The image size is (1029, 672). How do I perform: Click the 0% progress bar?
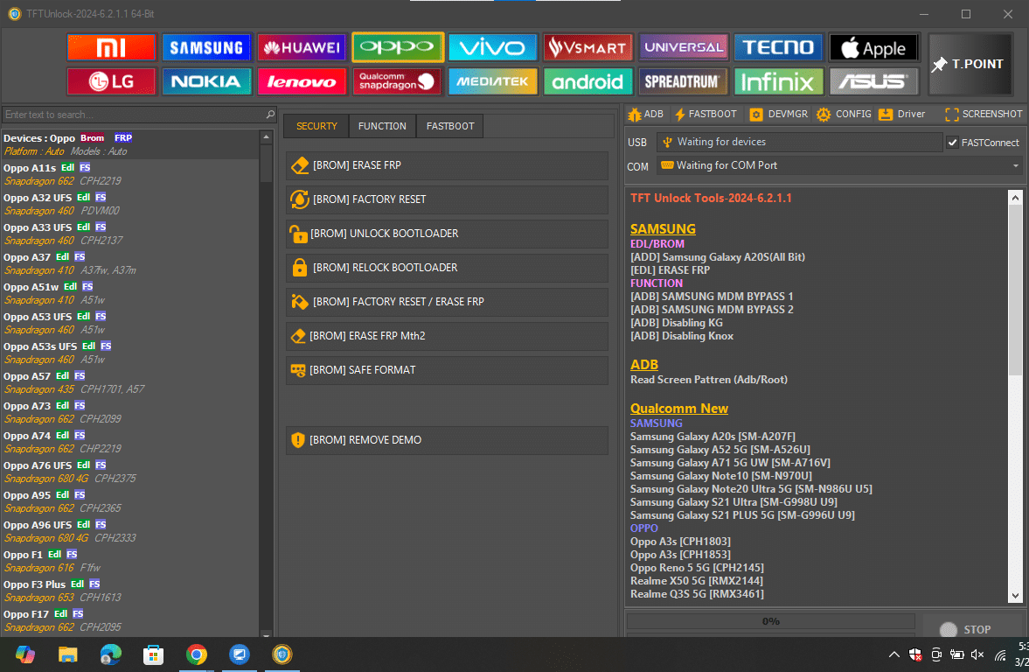click(x=770, y=621)
